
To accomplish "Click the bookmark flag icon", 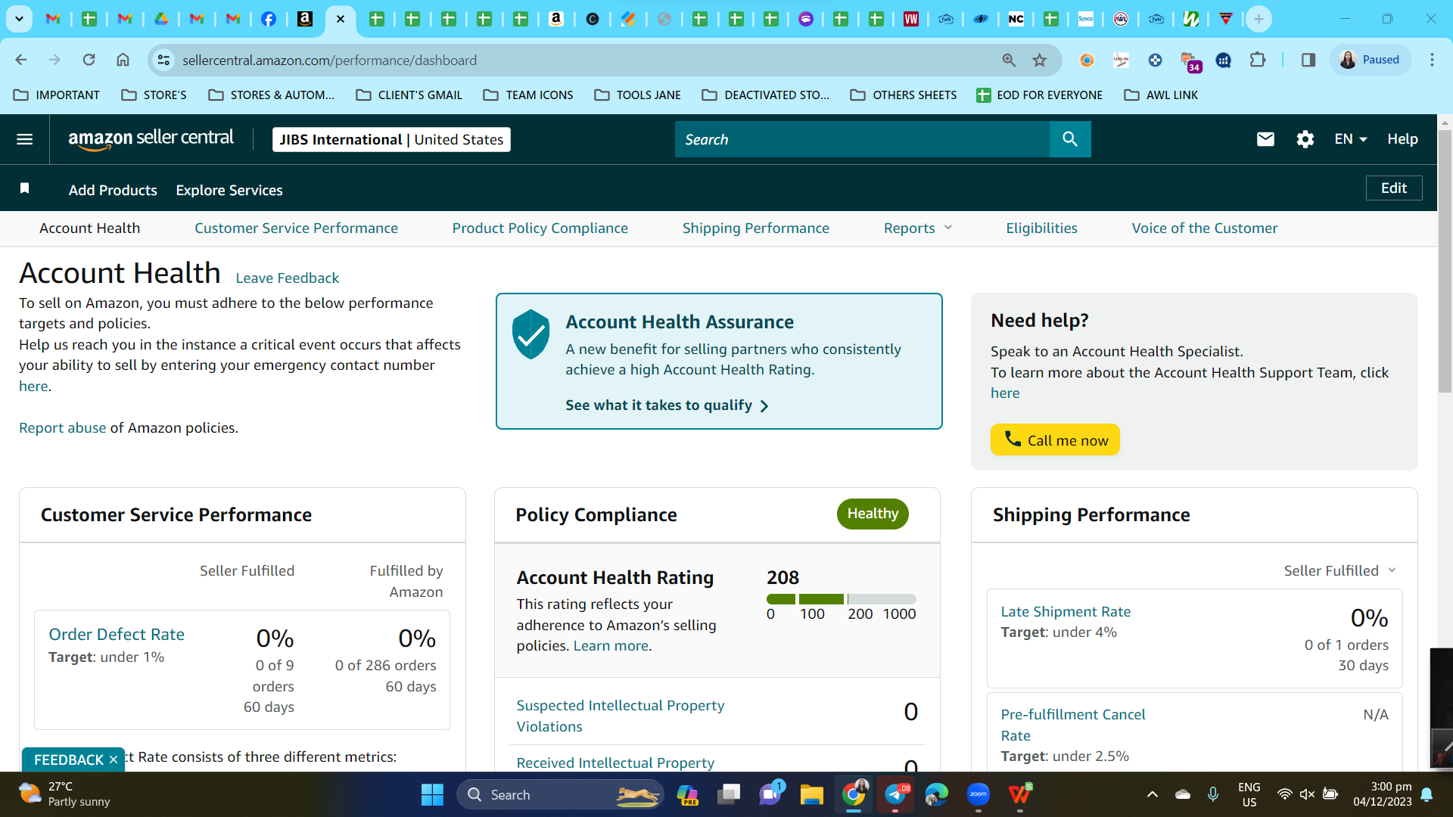I will (x=25, y=188).
